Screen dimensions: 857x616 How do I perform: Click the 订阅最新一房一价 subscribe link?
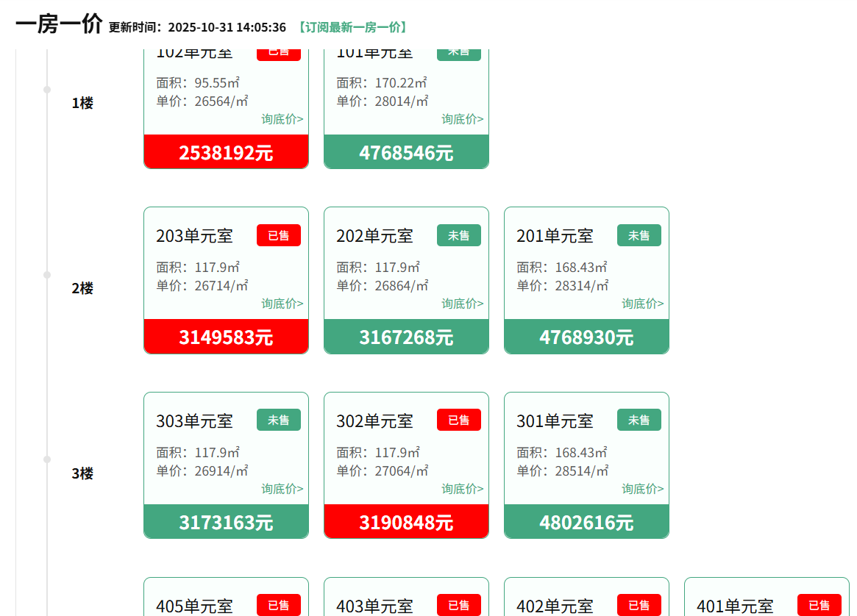point(352,27)
